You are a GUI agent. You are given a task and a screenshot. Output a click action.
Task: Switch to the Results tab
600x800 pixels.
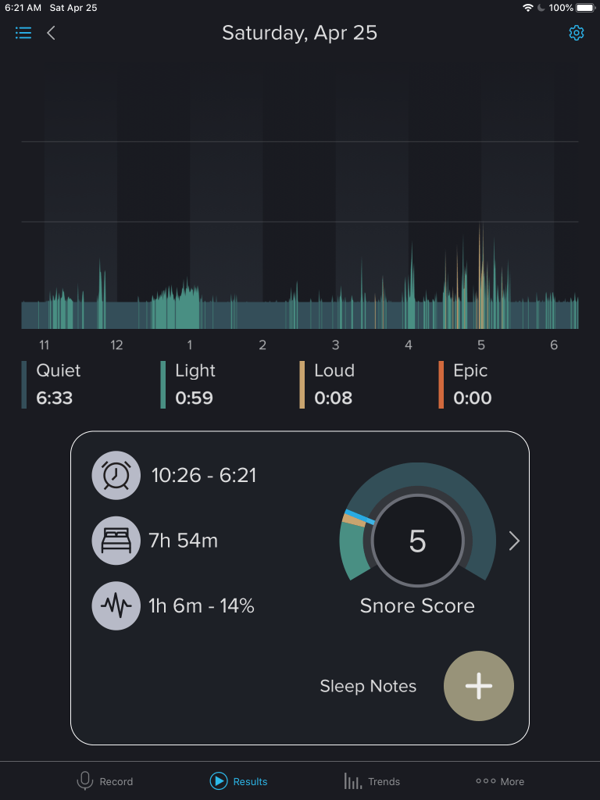click(x=239, y=780)
